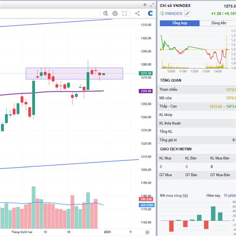This screenshot has width=236, height=236.
Task: Open time axis settings icon at the chart's bottom right
Action: 147,232
